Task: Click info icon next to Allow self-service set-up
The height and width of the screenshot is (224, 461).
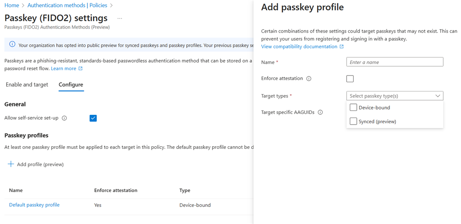Action: point(64,118)
